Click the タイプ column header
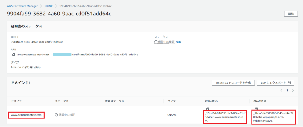Viewport: 303px width, 127px height. pyautogui.click(x=171, y=101)
